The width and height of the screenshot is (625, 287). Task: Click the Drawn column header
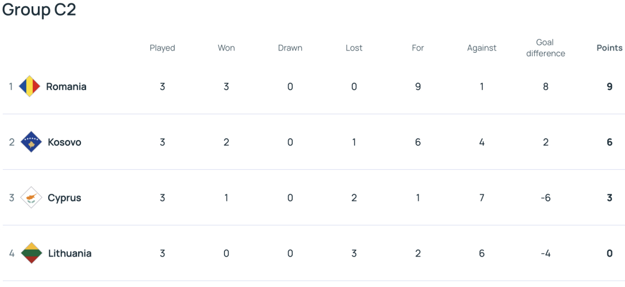[x=290, y=48]
